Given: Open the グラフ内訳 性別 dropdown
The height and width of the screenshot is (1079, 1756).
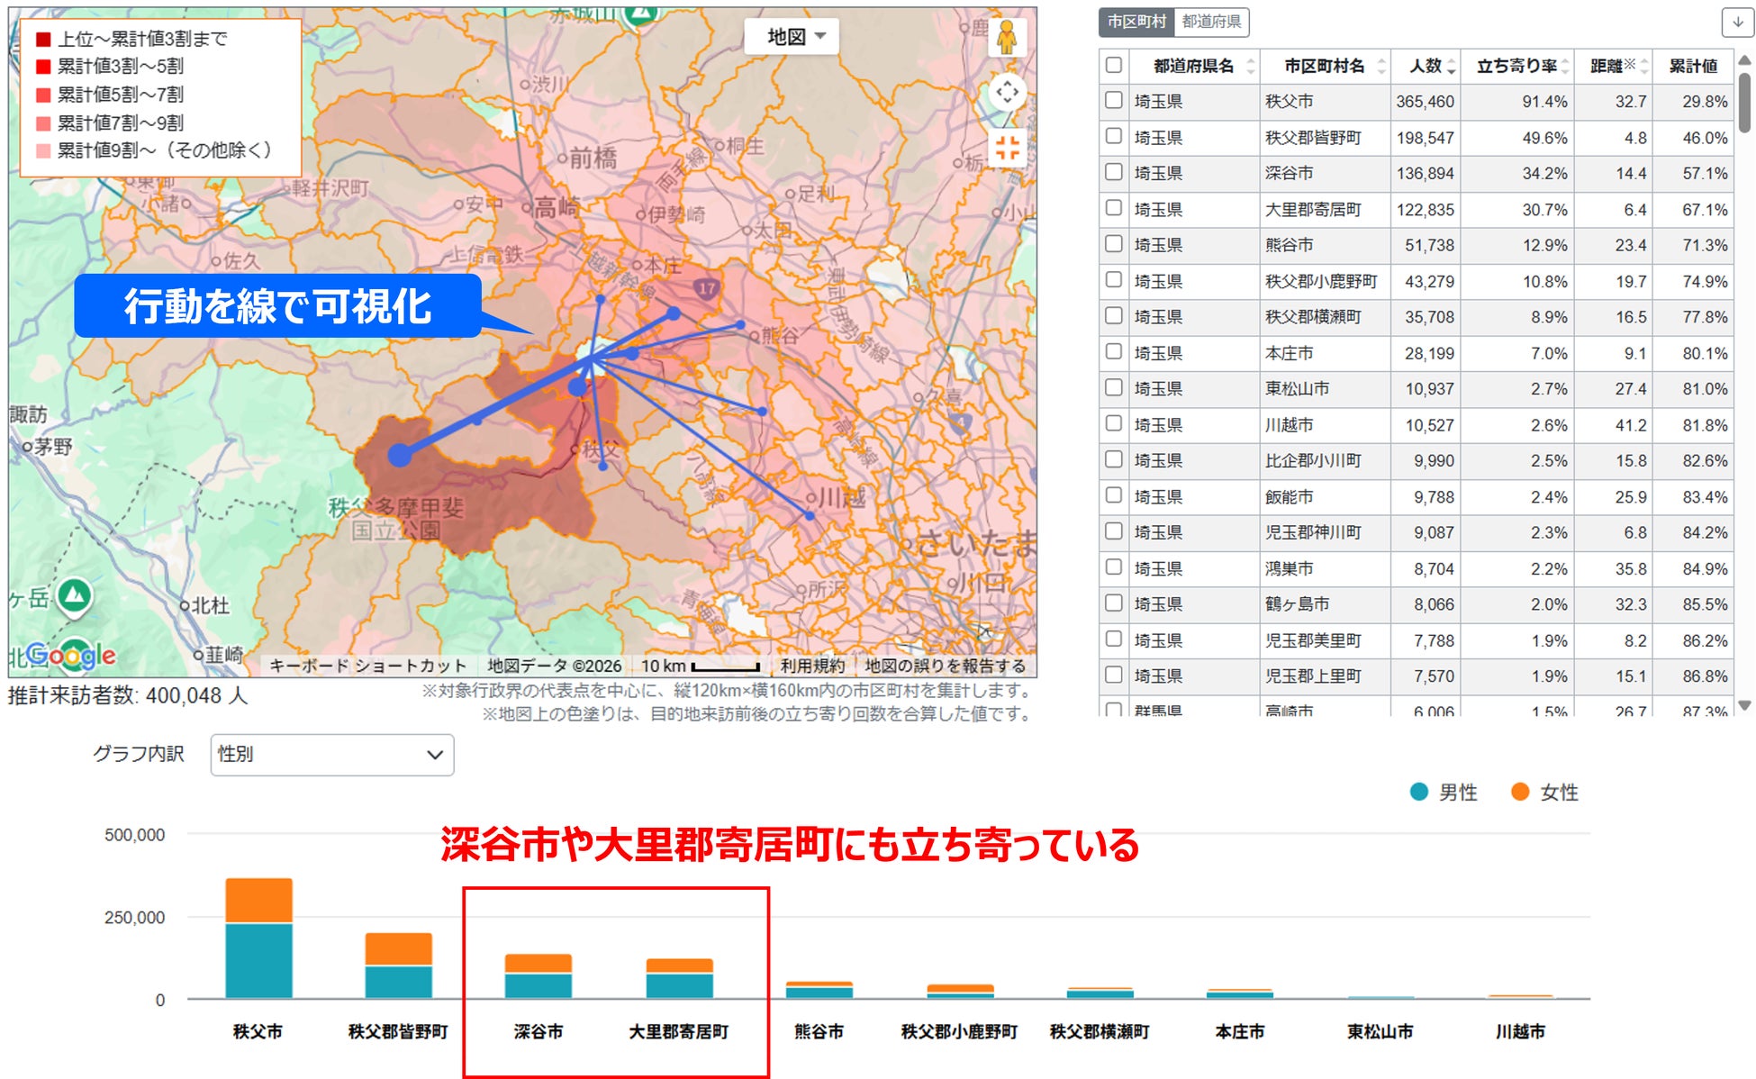Looking at the screenshot, I should (x=331, y=754).
